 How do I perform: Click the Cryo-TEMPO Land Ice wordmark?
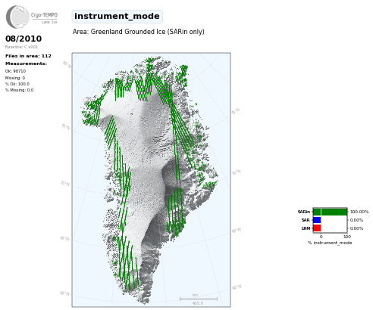point(45,18)
